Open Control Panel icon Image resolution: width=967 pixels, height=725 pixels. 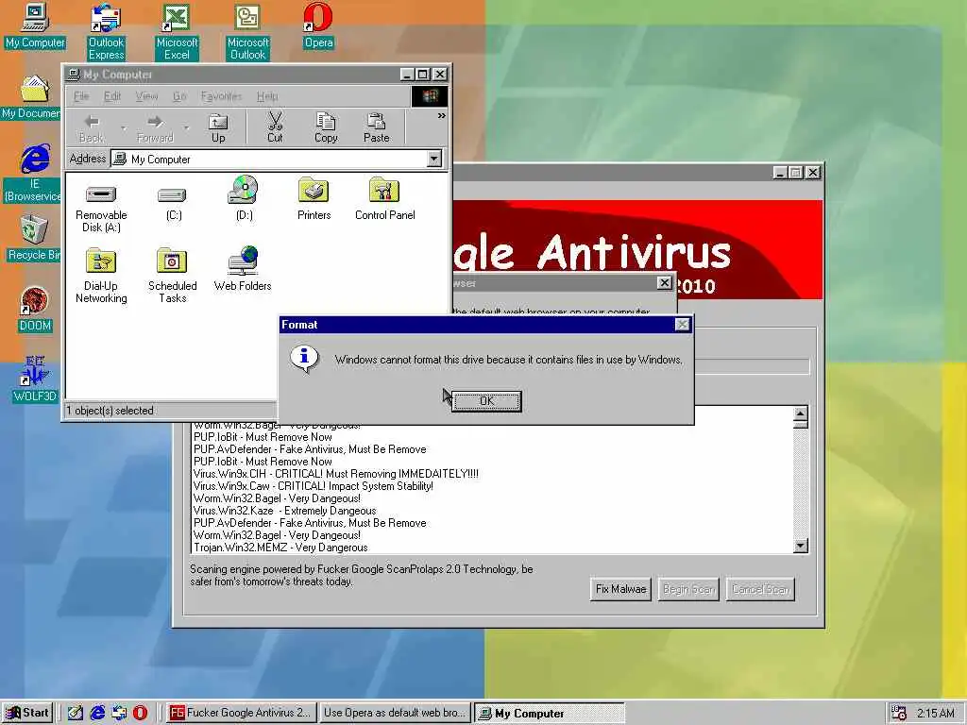[x=385, y=198]
